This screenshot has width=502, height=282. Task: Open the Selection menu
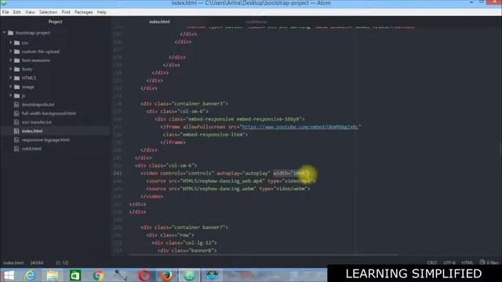point(48,13)
